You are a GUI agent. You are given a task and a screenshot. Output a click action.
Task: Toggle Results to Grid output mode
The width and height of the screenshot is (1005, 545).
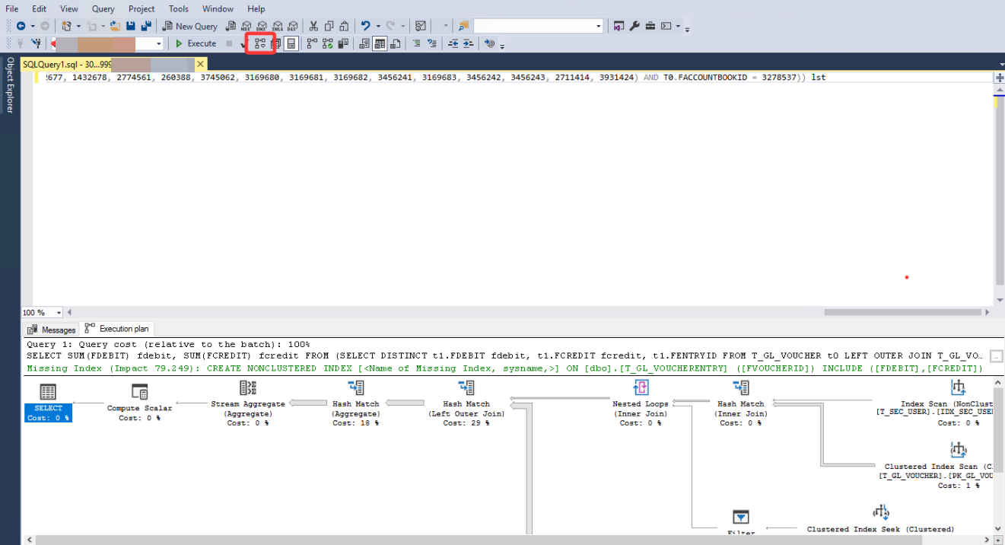(380, 44)
